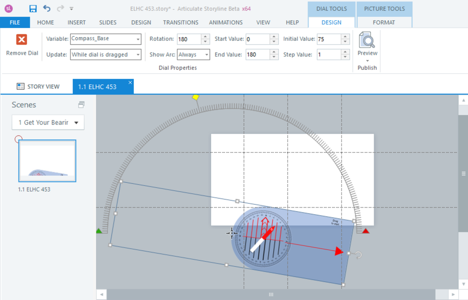Switch to the ANIMATIONS ribbon tab
Viewport: 468px width, 300px height.
coord(226,22)
